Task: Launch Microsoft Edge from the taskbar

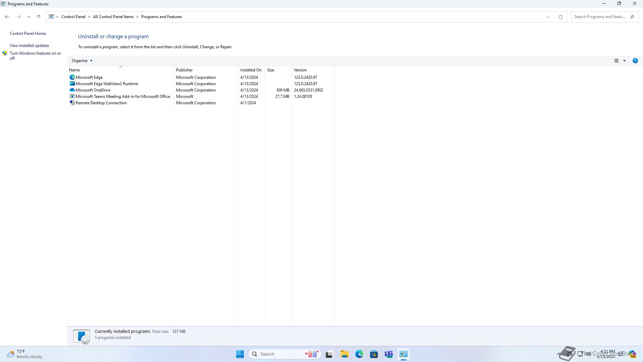Action: point(359,354)
